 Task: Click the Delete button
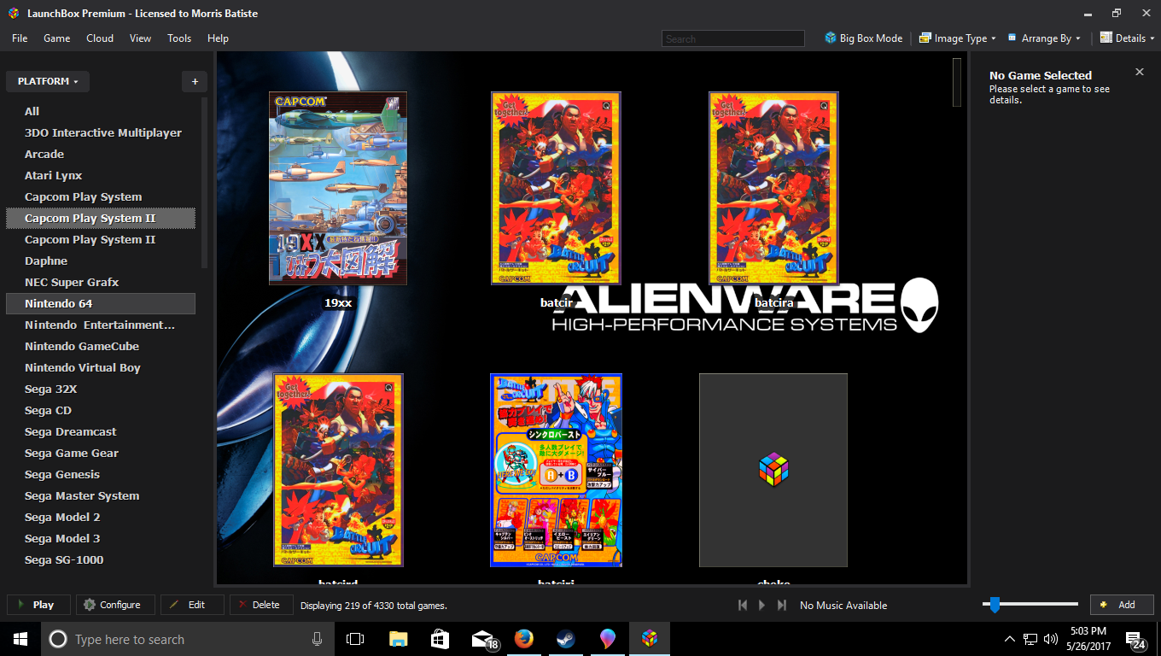click(x=262, y=605)
